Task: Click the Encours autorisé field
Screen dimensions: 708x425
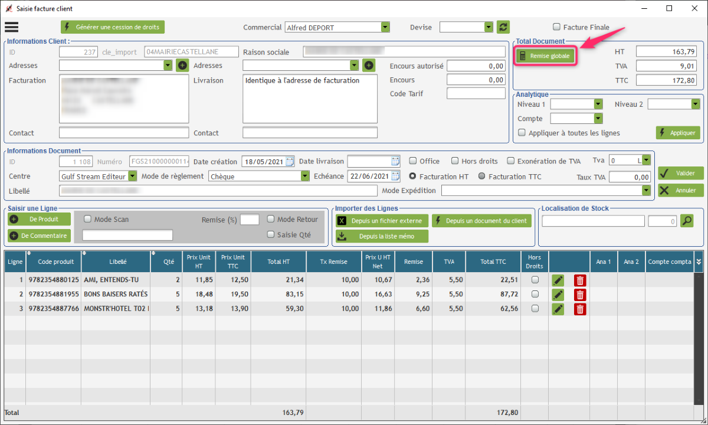Action: click(x=476, y=66)
